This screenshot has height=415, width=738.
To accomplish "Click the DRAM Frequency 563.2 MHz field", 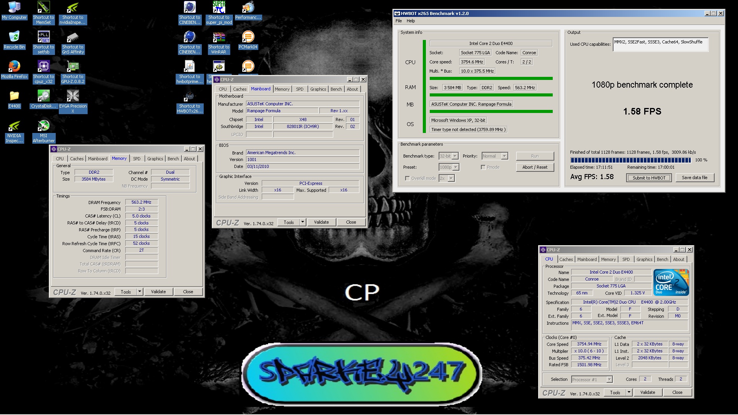I will (141, 202).
